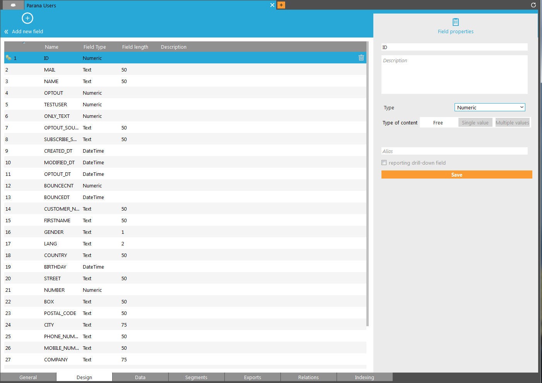Screen dimensions: 542x383
Task: Switch to the Segments tab
Action: [196, 377]
